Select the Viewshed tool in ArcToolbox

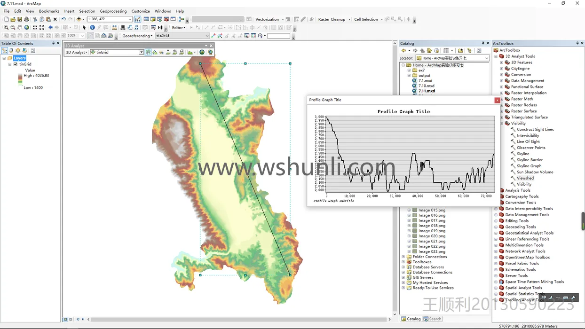(x=525, y=178)
